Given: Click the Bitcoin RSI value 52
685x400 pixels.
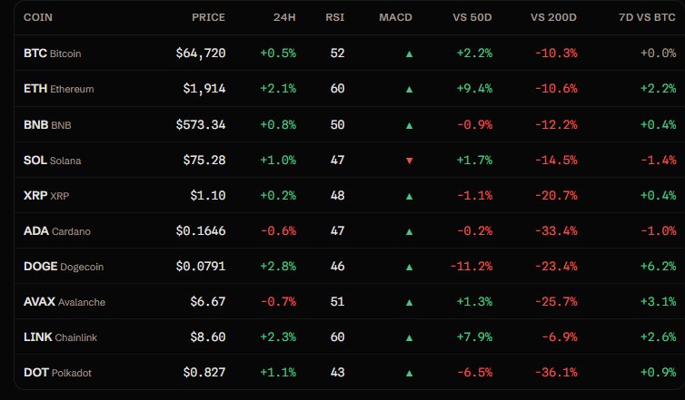Looking at the screenshot, I should [x=337, y=54].
